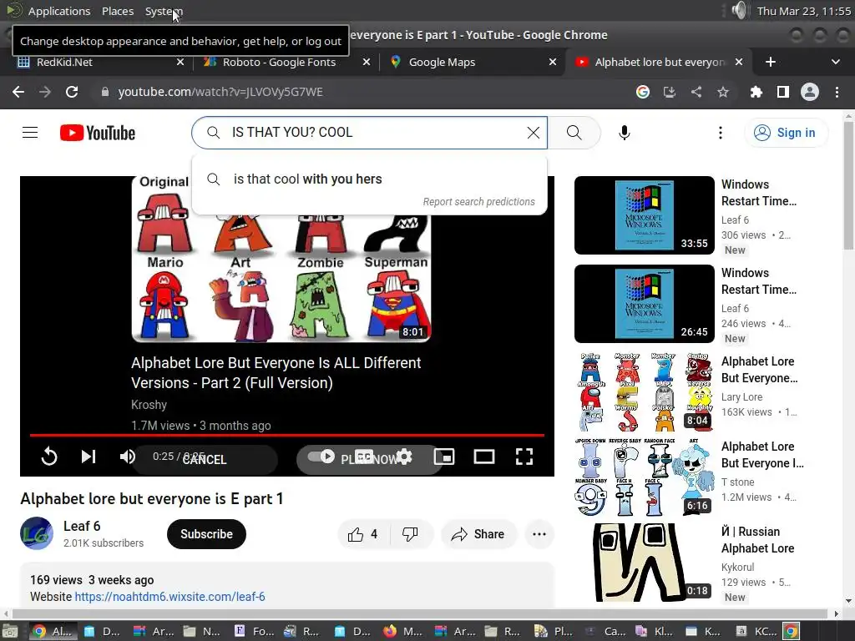Select suggestion 'is that cool with you hers'
The image size is (855, 641).
pos(369,179)
